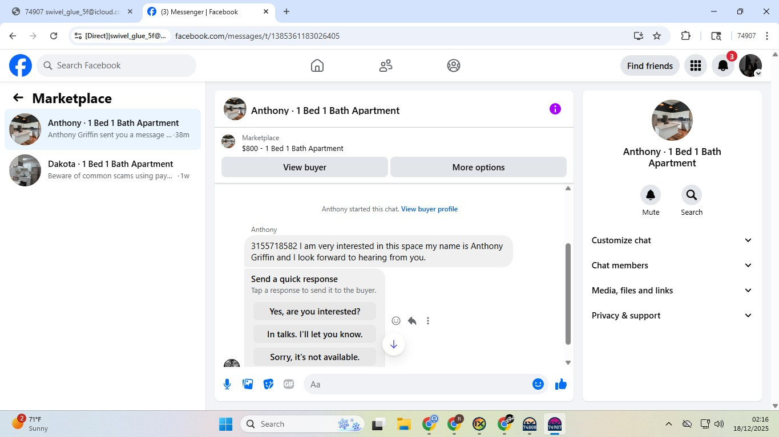Expand Customize chat section

click(672, 240)
